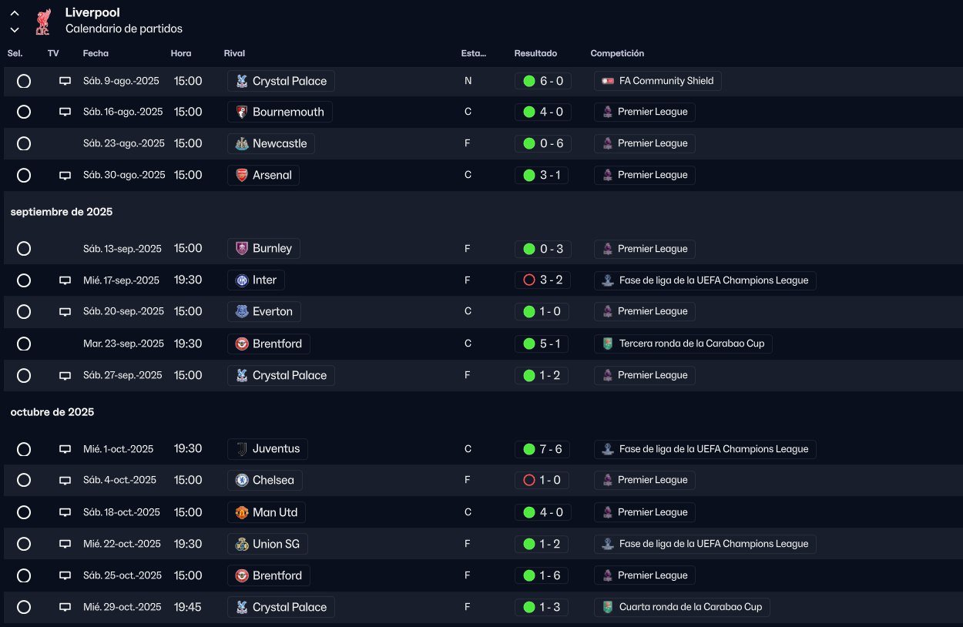The width and height of the screenshot is (963, 627).
Task: Click the down chevron beside Liverpool
Action: 15,29
